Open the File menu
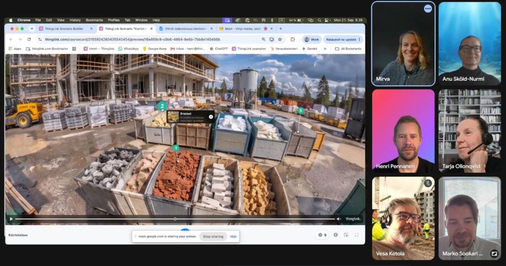This screenshot has height=266, width=506. (x=38, y=20)
